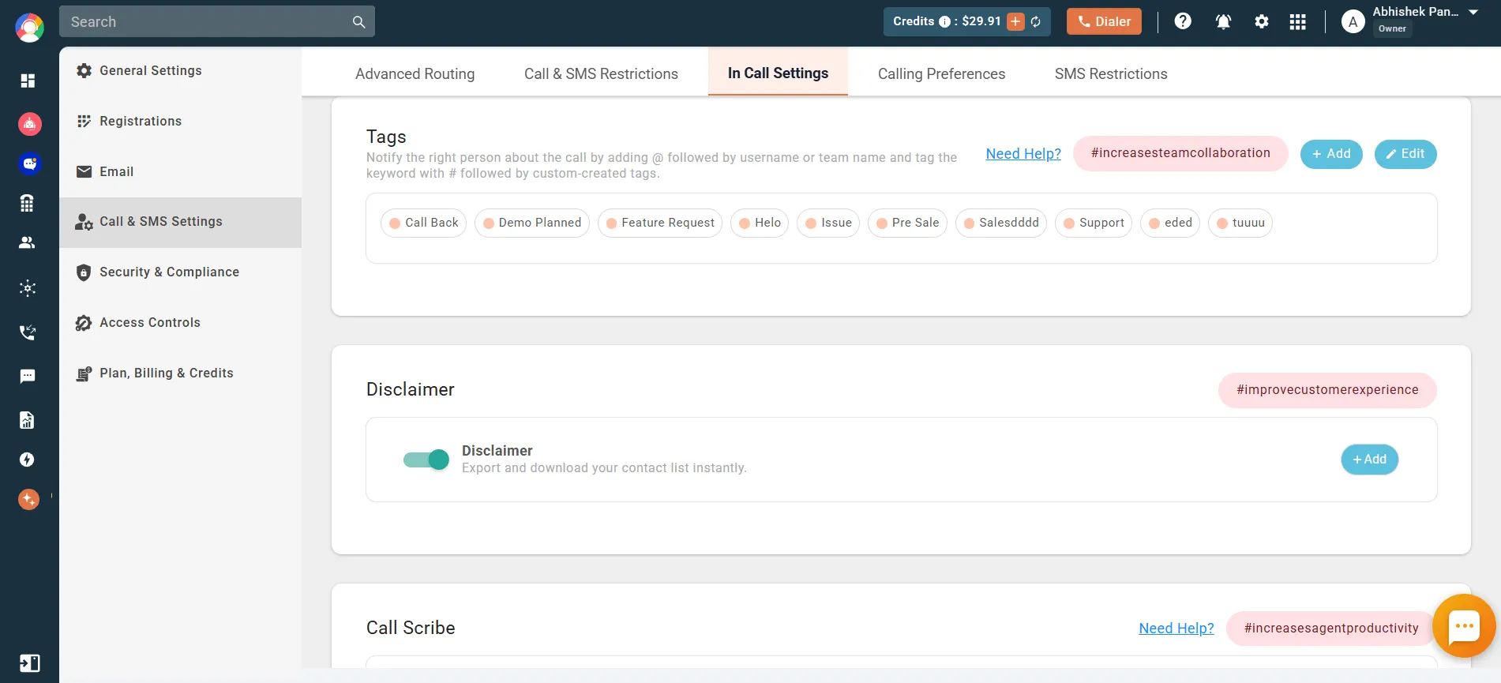Select the Support tag
The width and height of the screenshot is (1501, 683).
tap(1094, 223)
